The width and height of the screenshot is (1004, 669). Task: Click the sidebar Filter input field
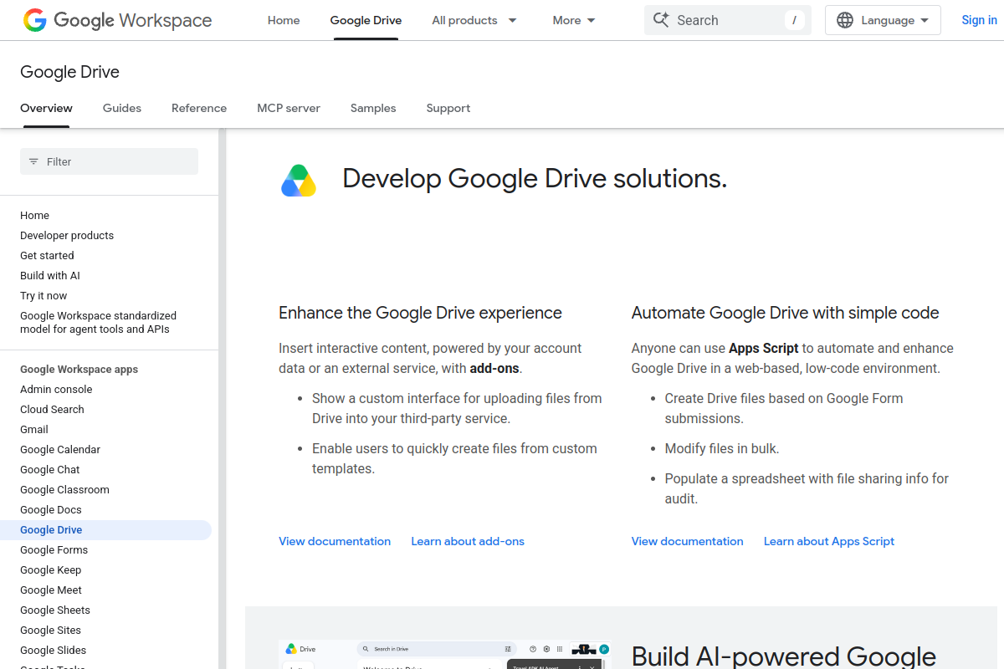(109, 161)
